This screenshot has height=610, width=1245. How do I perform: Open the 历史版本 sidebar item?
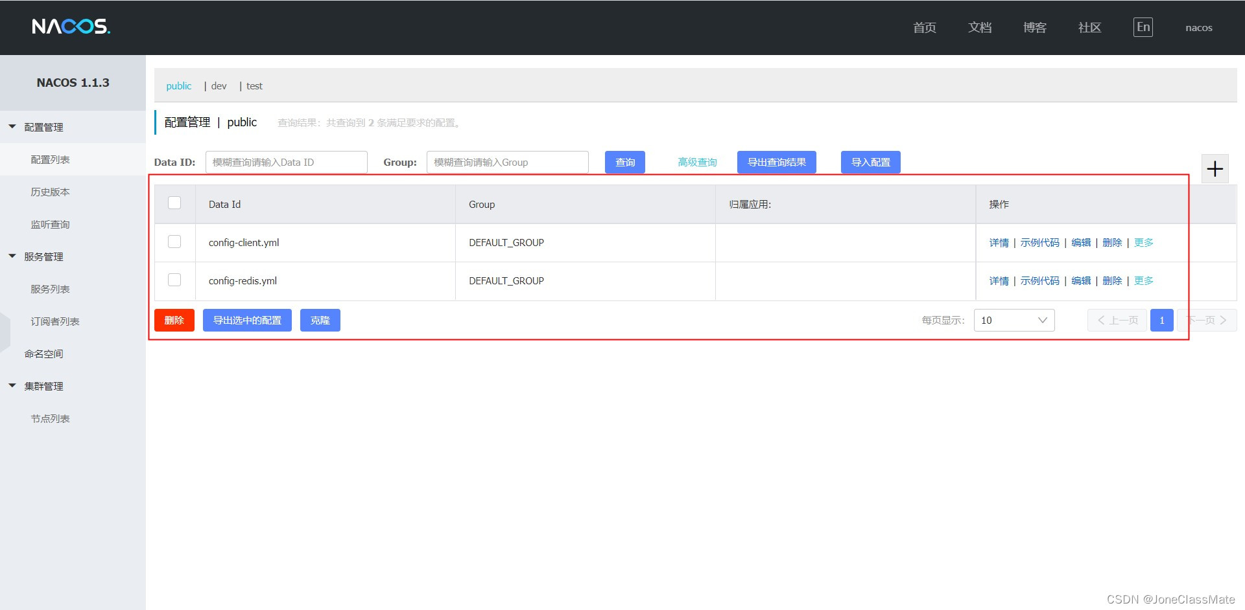[73, 192]
